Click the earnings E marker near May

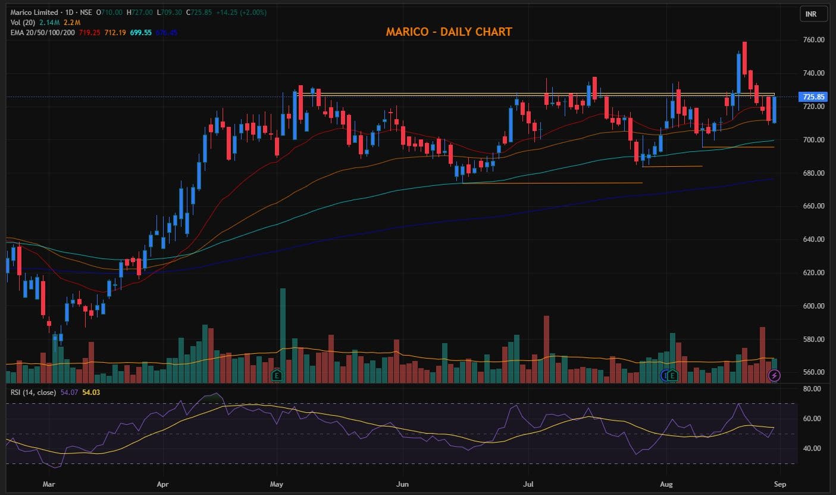(276, 375)
